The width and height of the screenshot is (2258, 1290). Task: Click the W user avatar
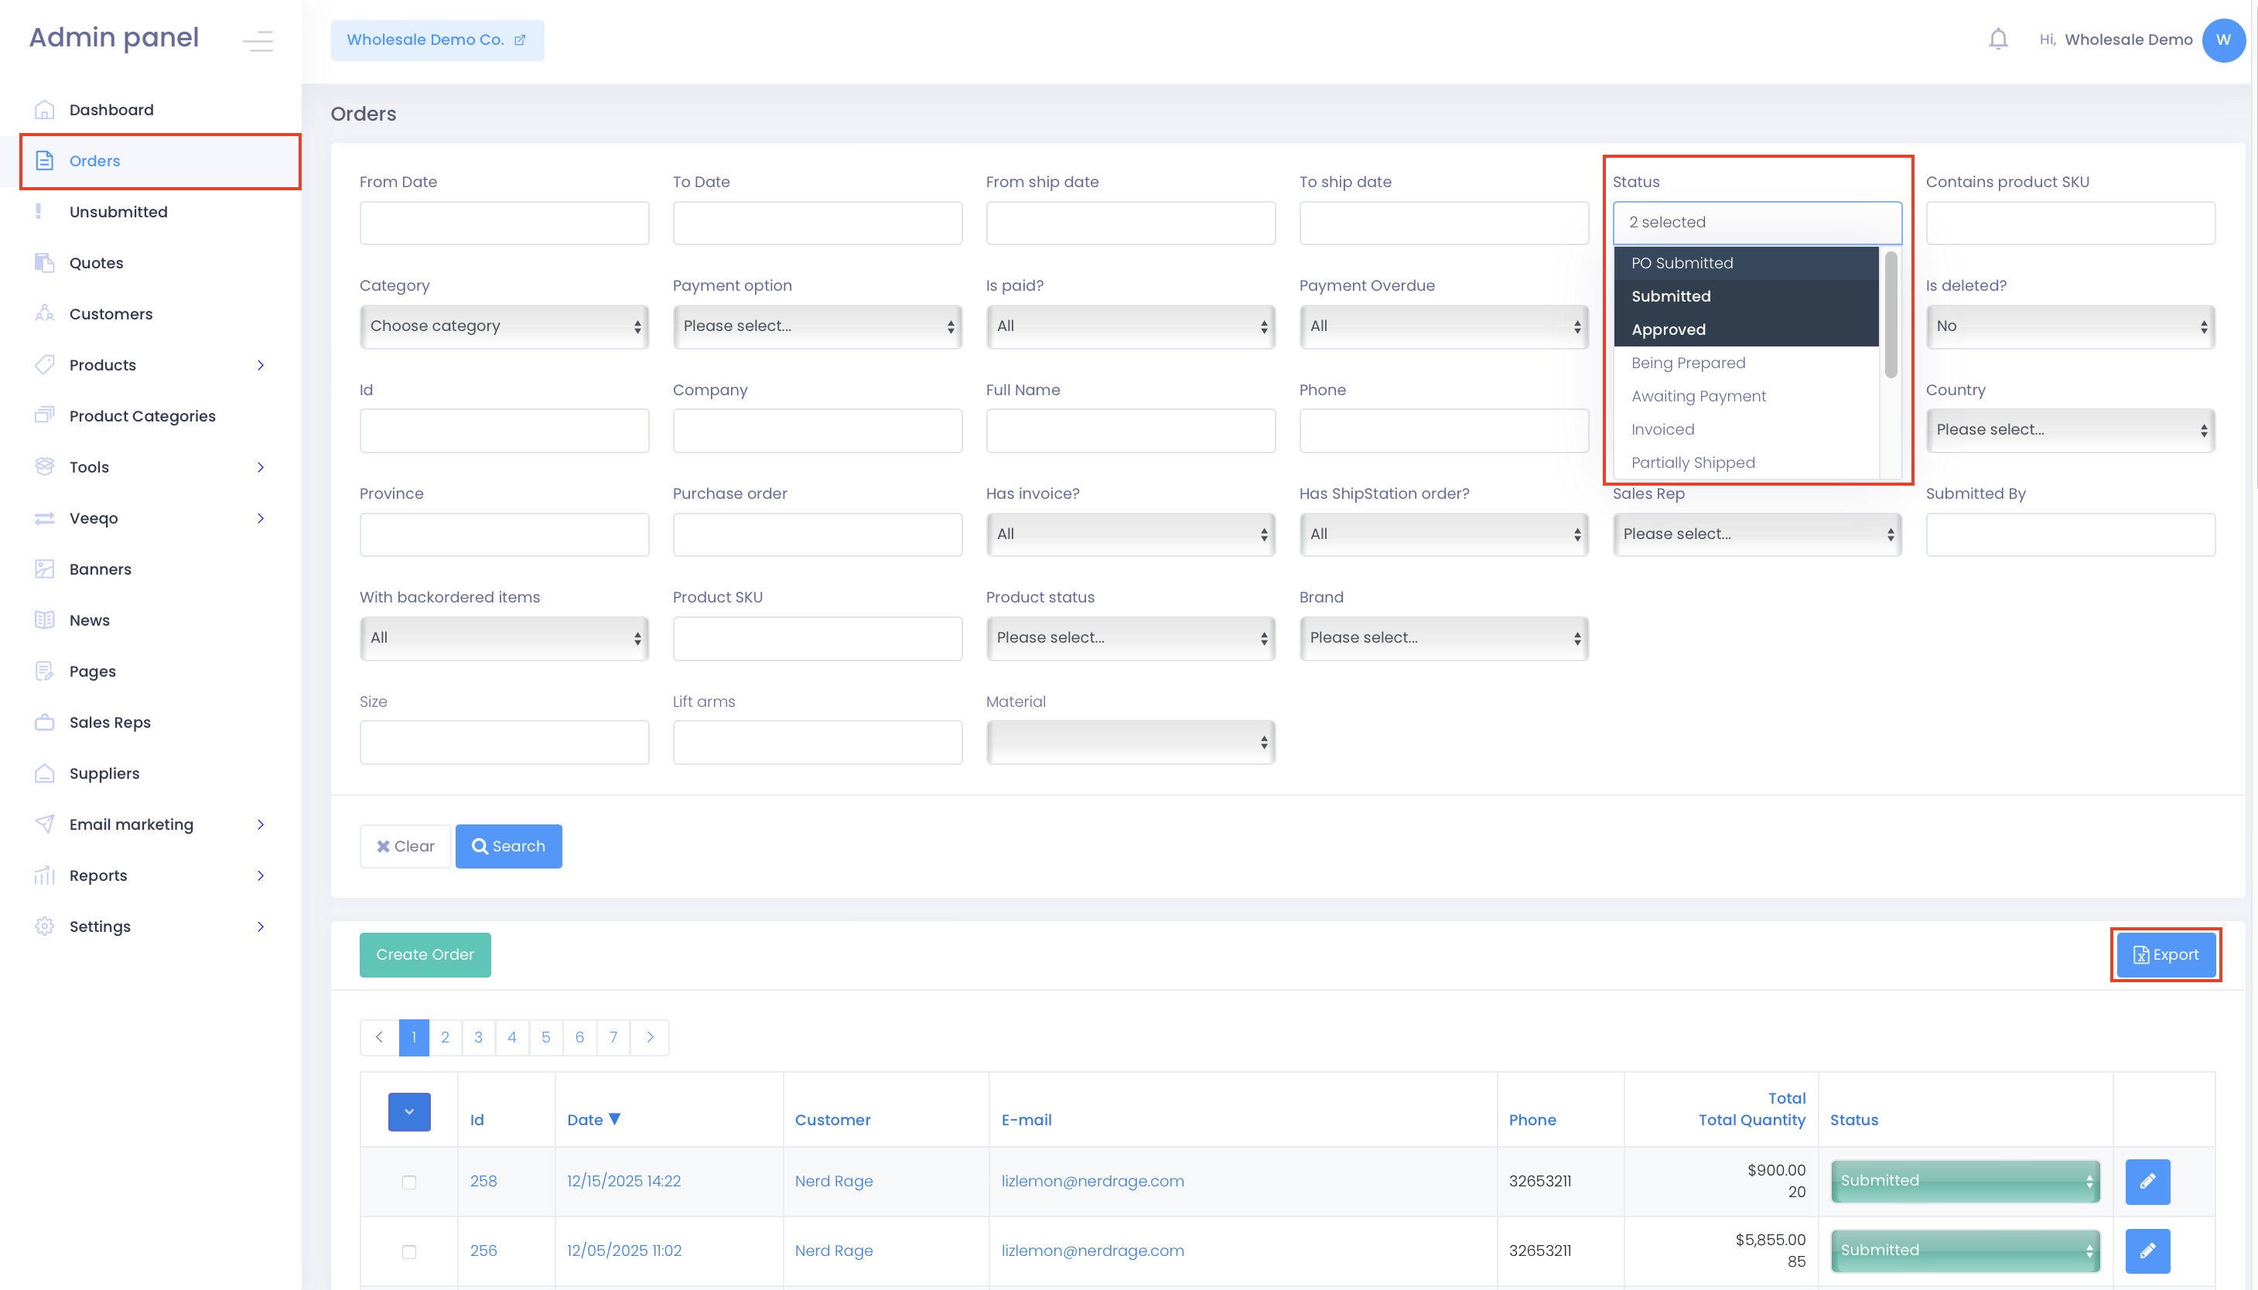pos(2222,40)
